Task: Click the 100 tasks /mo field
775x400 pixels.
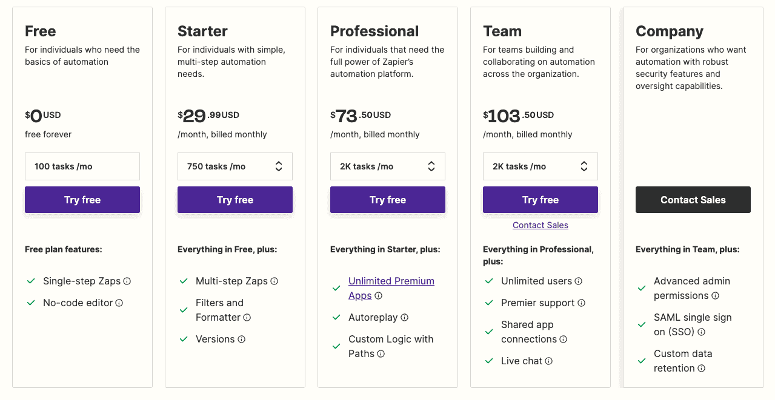Action: pos(82,166)
